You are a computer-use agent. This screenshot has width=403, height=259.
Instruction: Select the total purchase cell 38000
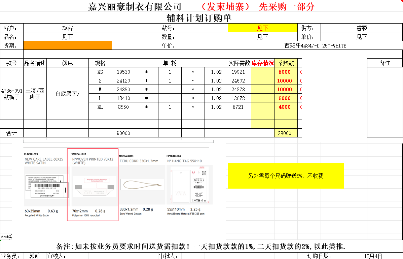[284, 133]
